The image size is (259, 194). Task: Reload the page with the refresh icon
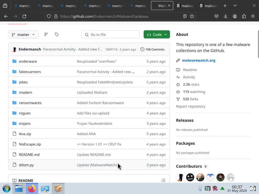click(24, 16)
